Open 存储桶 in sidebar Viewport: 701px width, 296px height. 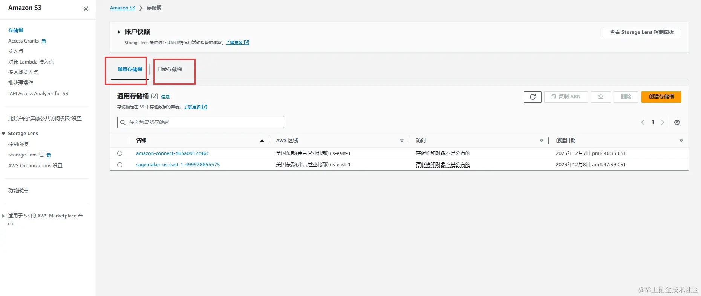point(16,30)
